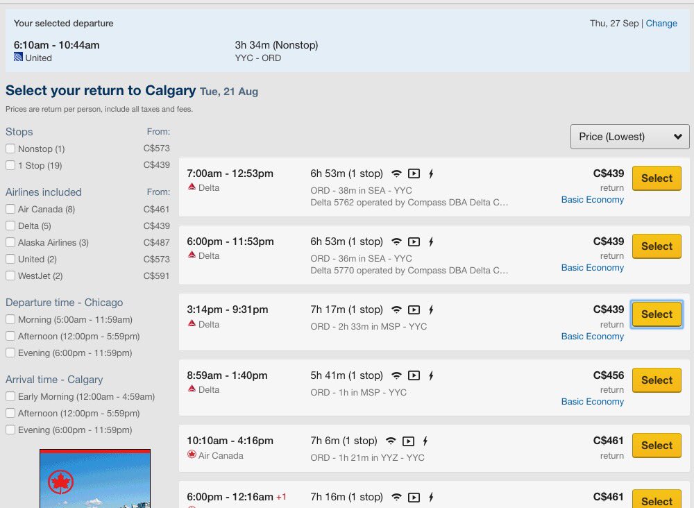Image resolution: width=694 pixels, height=508 pixels.
Task: Click the power icon on 6:00pm - 11:53pm flight
Action: [x=431, y=242]
